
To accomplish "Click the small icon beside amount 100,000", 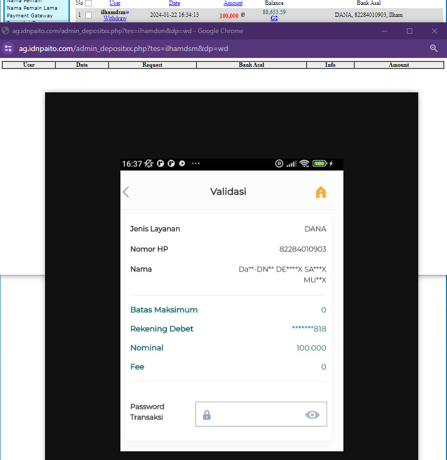I will pyautogui.click(x=243, y=15).
